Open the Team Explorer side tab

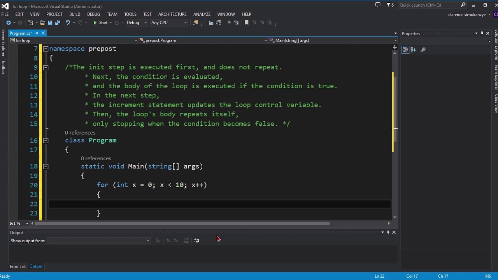[x=496, y=78]
